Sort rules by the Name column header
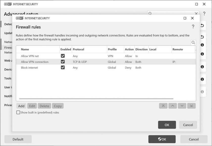 point(25,49)
